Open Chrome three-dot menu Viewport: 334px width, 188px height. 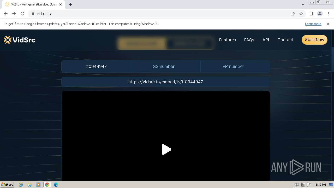tap(328, 14)
